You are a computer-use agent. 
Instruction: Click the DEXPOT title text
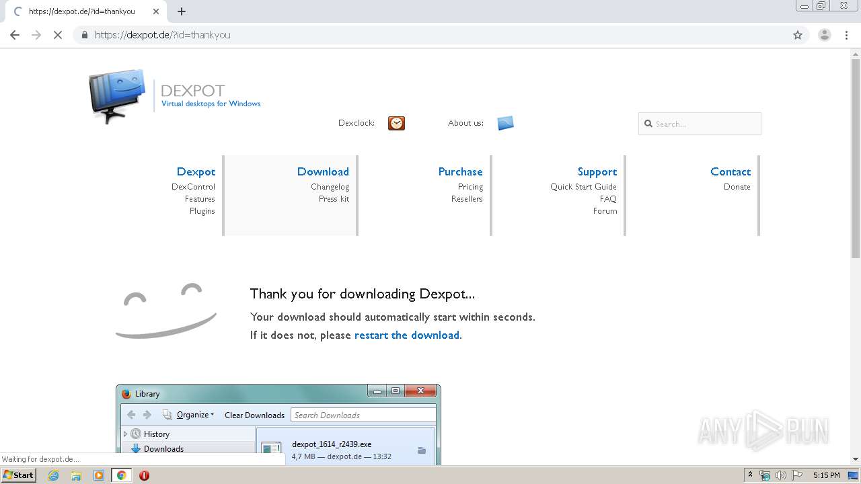pyautogui.click(x=193, y=91)
